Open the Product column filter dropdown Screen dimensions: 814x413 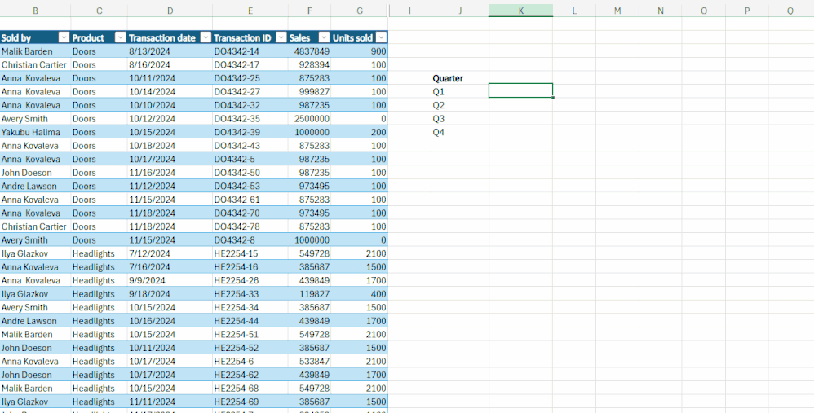(x=120, y=37)
